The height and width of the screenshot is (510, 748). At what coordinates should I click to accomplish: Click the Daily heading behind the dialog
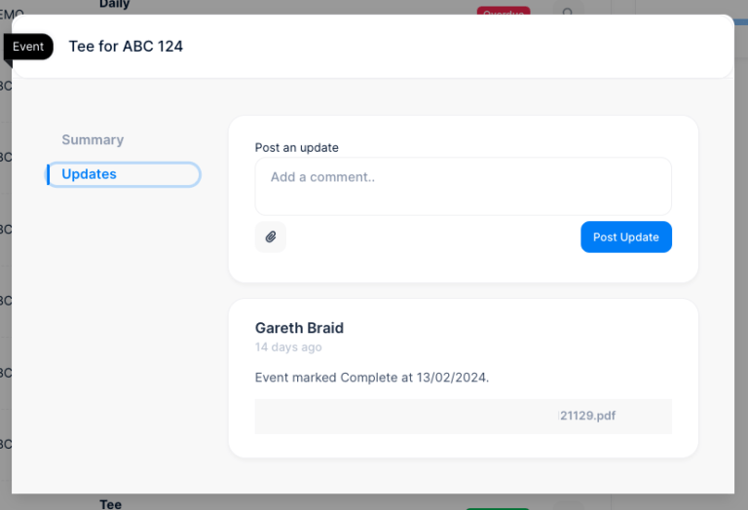pos(114,5)
